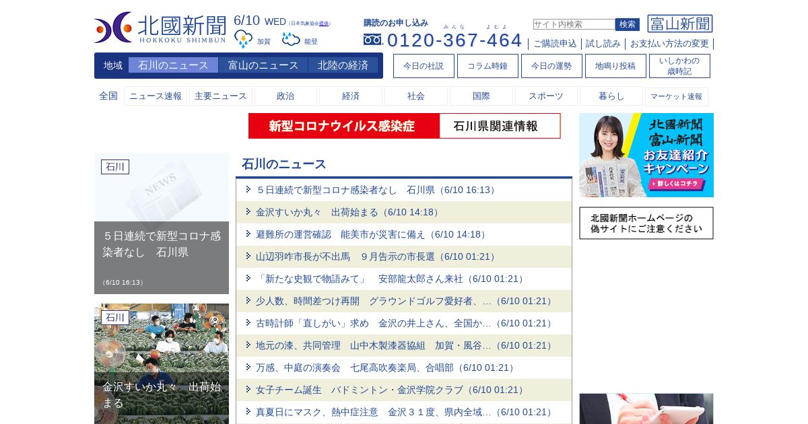The image size is (808, 424).
Task: Open コラム時鐘 button
Action: coord(487,66)
